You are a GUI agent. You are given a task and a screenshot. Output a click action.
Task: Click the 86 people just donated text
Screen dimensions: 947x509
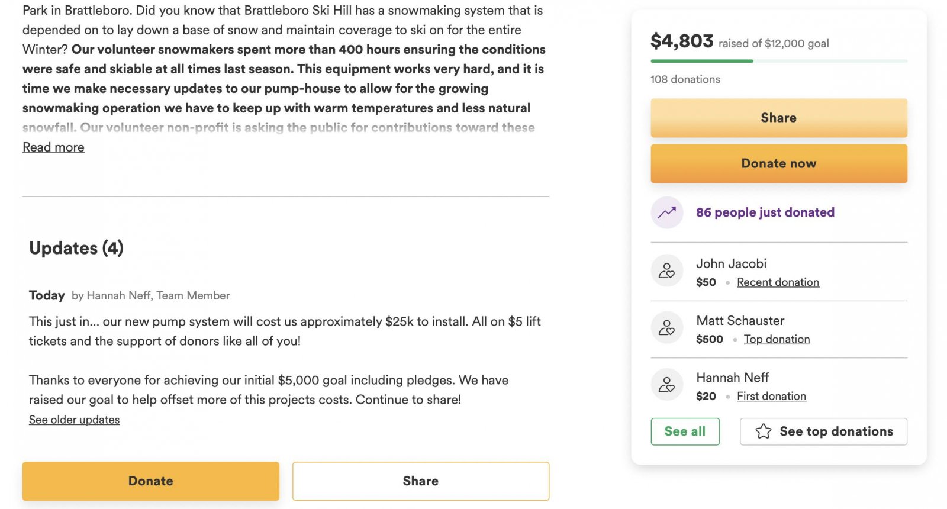coord(765,212)
